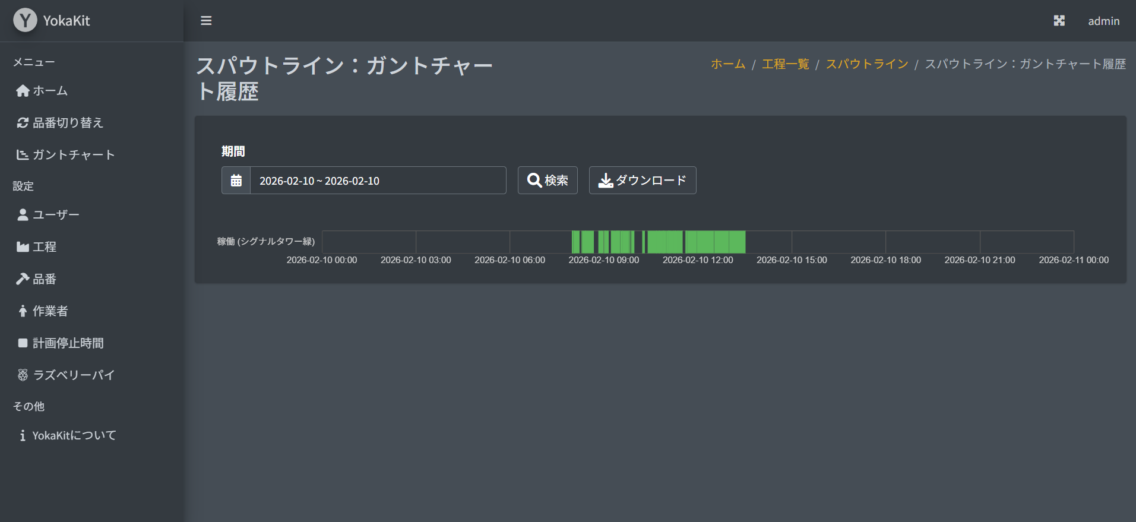Click the user icon beside ユーザー
The image size is (1136, 522).
tap(23, 215)
